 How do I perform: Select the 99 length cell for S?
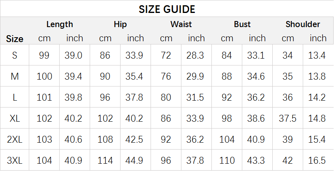click(44, 55)
